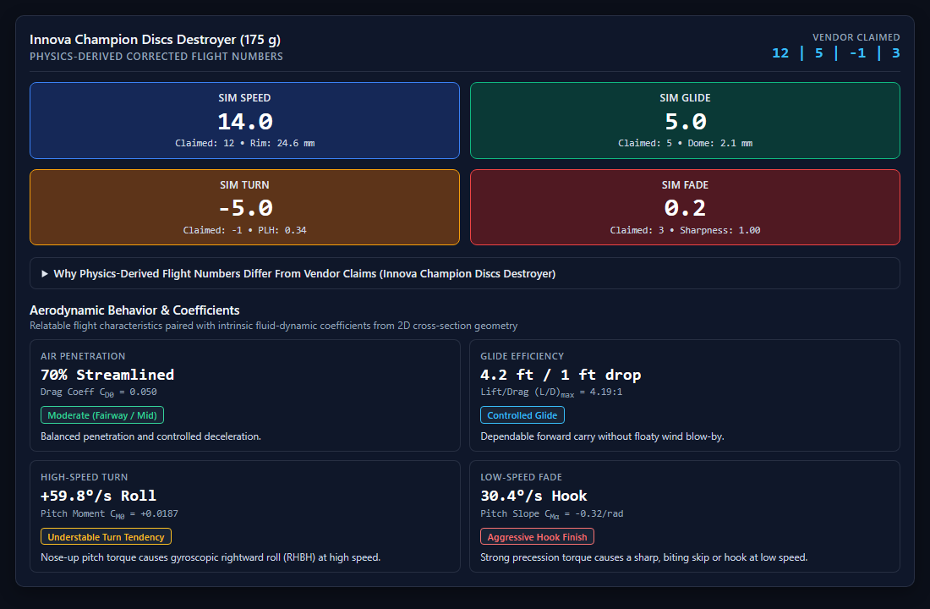The height and width of the screenshot is (609, 930).
Task: Click the 'VENDOR CLAIMED' label
Action: [856, 37]
